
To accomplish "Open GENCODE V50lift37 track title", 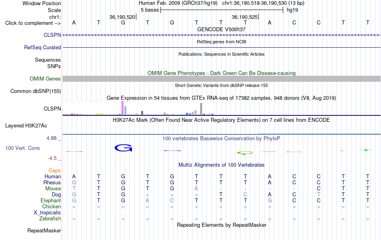I will tap(221, 29).
